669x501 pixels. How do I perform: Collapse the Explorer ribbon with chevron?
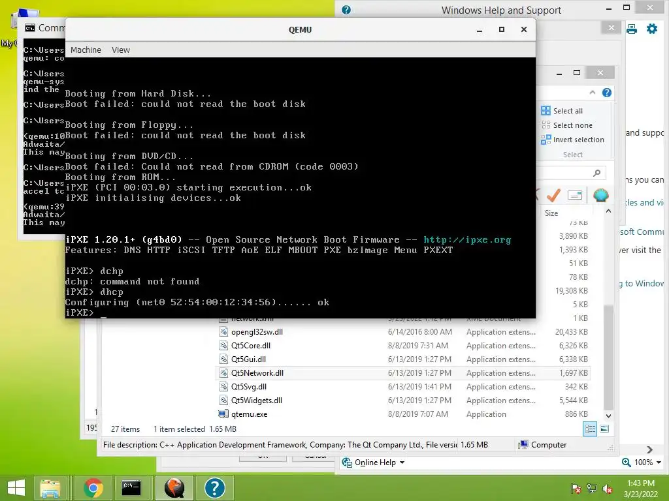click(592, 93)
